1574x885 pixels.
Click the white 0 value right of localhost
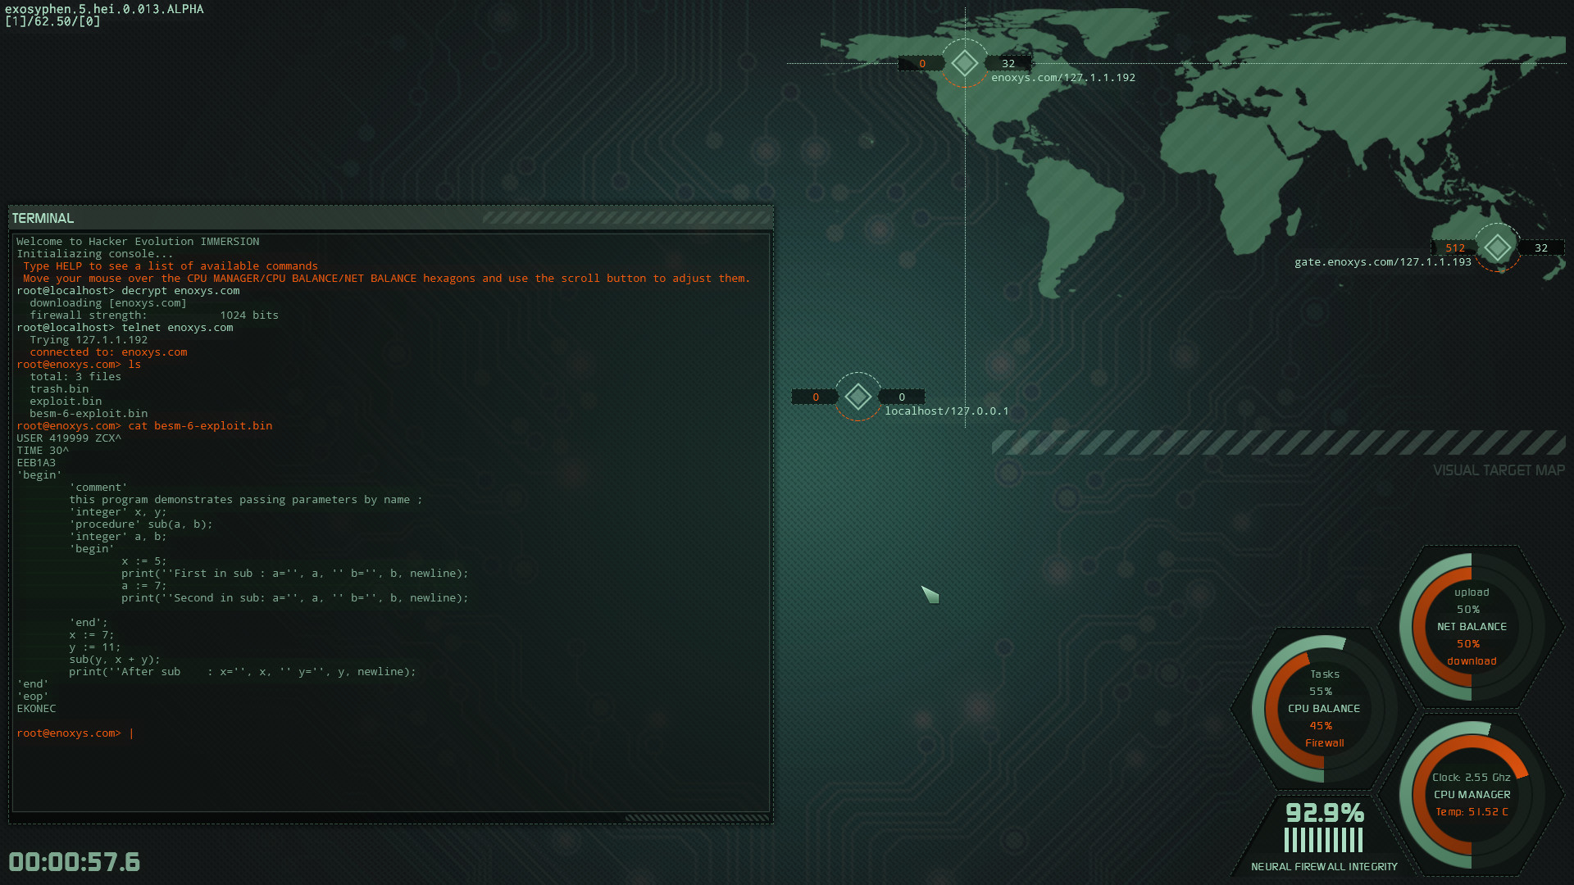(x=902, y=397)
